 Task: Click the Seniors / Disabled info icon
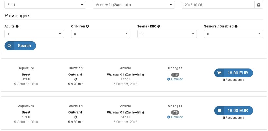coord(236,26)
